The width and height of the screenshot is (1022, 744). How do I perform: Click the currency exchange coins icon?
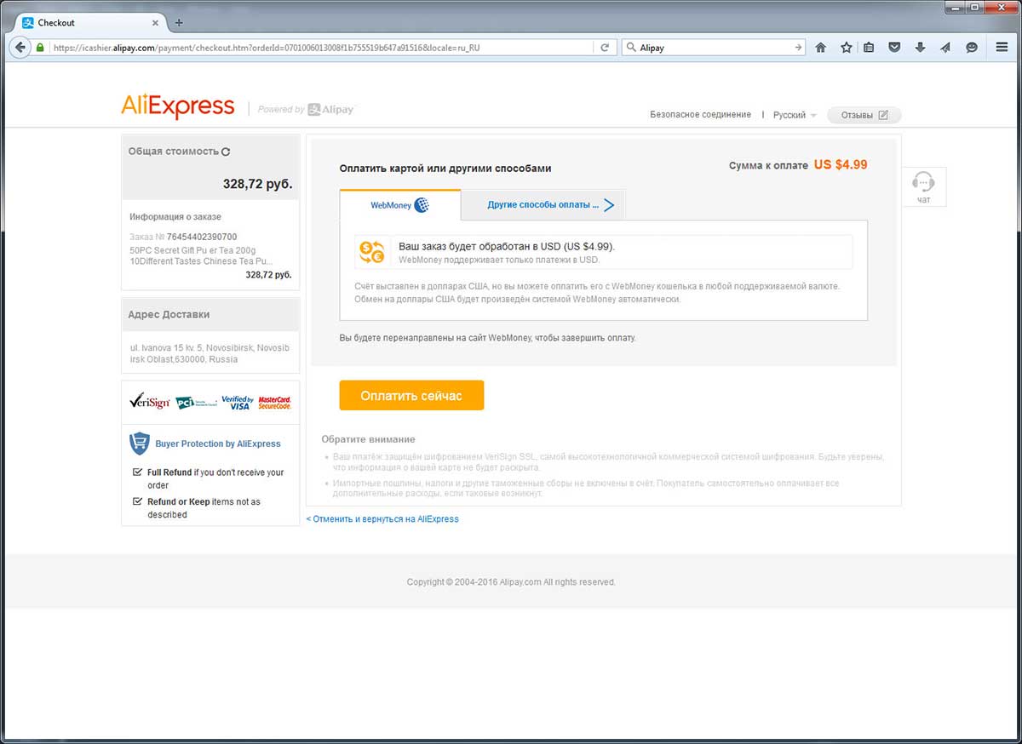pos(372,252)
